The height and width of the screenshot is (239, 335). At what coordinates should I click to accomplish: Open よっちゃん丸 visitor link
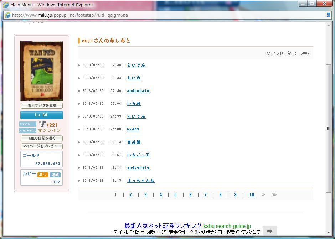[x=141, y=181]
